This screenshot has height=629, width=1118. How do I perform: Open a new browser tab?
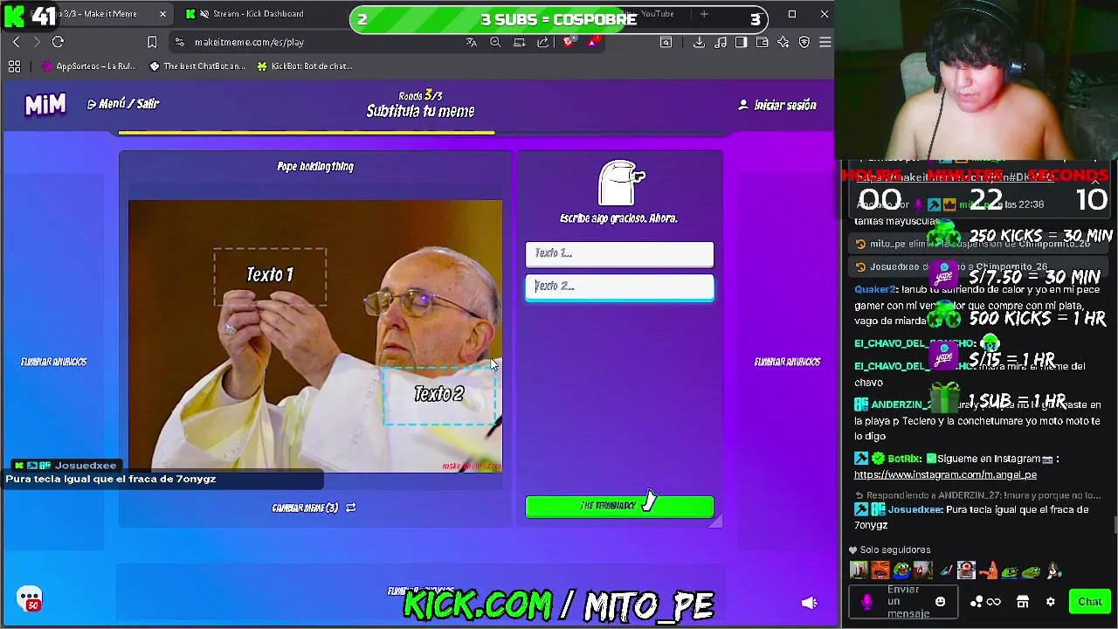(704, 14)
